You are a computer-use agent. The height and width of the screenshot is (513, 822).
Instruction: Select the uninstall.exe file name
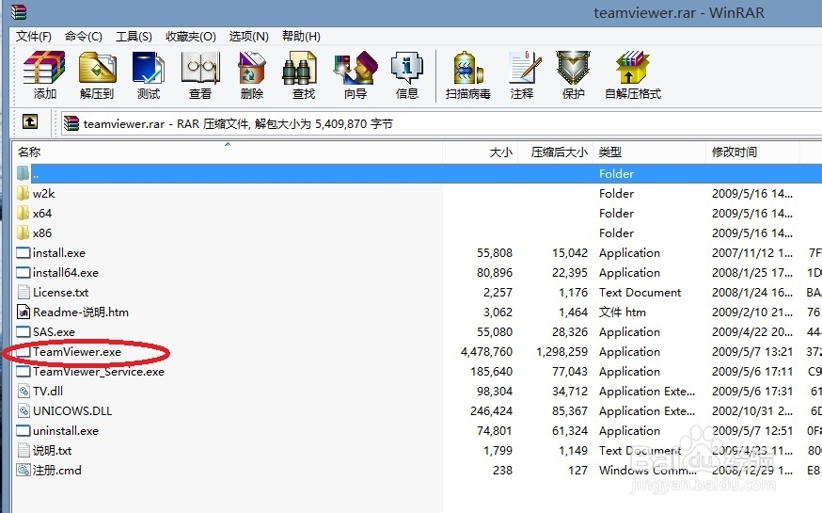[66, 431]
